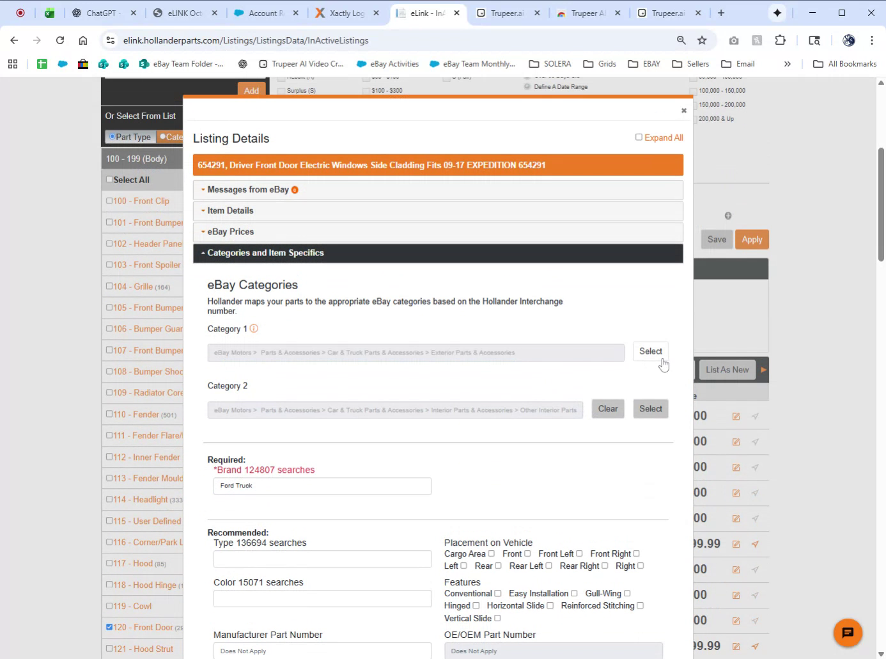Screen dimensions: 886x659
Task: Open the SOLERA bookmarks folder
Action: (x=550, y=64)
